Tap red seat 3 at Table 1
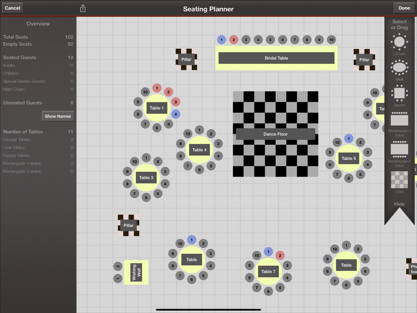Screen dimensions: 417x313 [x=176, y=102]
